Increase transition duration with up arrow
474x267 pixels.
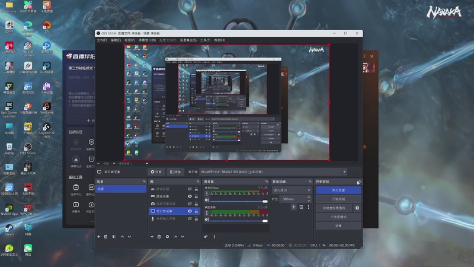309,197
